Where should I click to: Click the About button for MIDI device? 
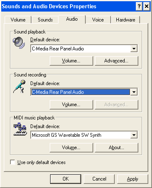(116, 148)
